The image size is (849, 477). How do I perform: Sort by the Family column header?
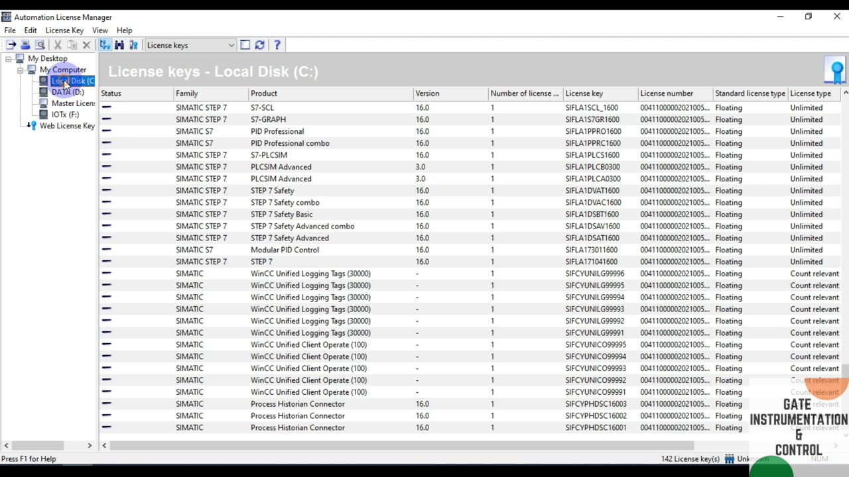[211, 93]
